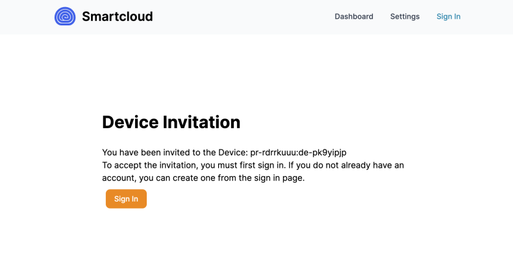The width and height of the screenshot is (513, 260).
Task: Click the Smartcloud brand name text
Action: pos(117,16)
